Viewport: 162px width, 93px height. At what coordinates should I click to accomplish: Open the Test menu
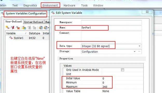15,5
